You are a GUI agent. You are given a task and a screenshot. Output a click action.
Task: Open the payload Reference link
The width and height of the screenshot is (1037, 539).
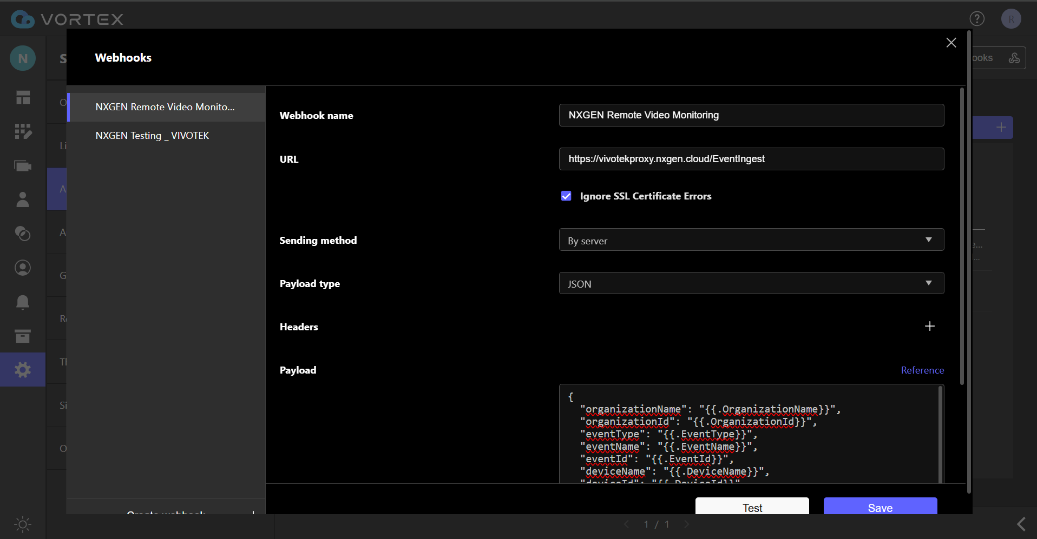[922, 370]
